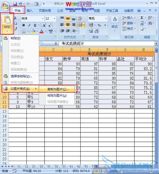This screenshot has height=174, width=159.
Task: Click the Clear eraser icon
Action: [142, 29]
